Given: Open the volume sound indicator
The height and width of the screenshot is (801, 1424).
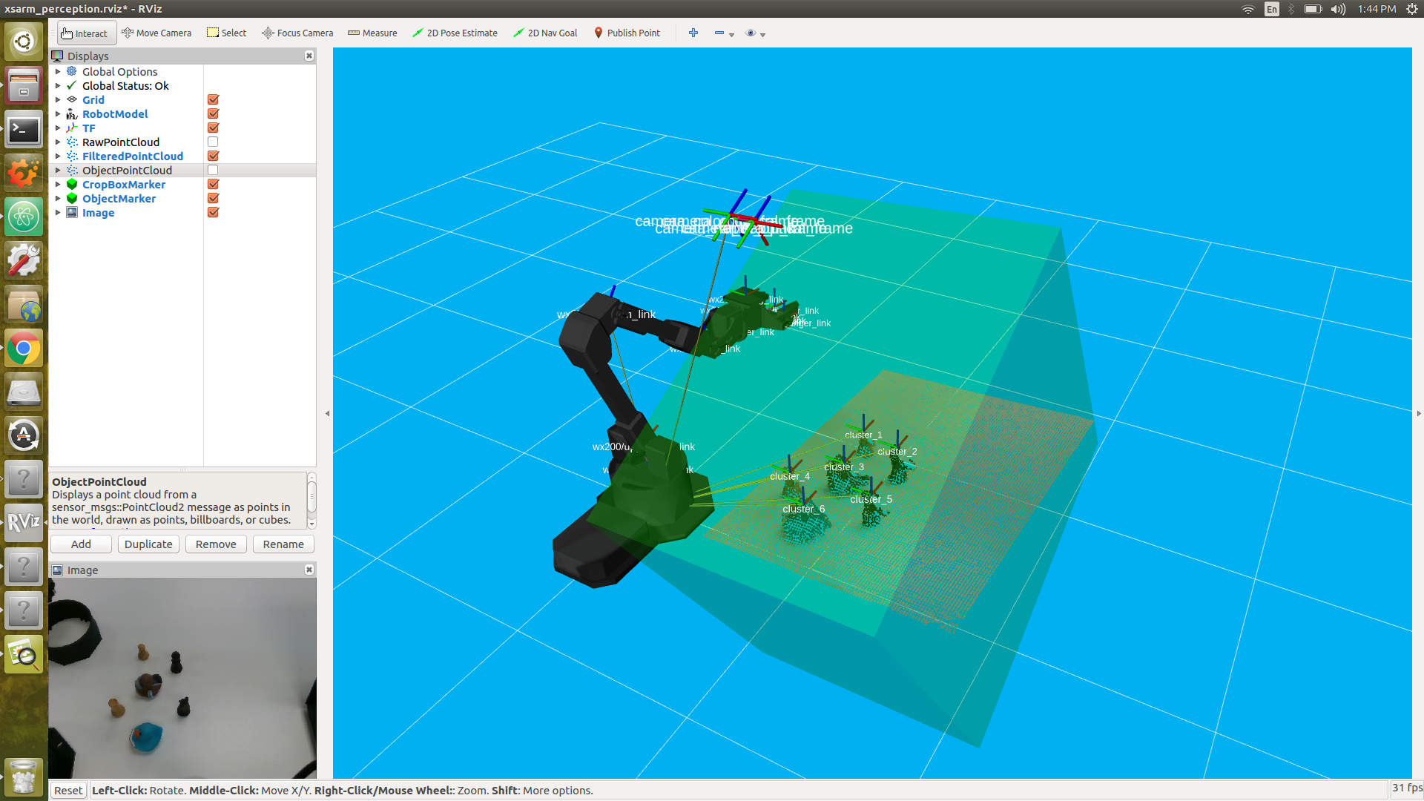Looking at the screenshot, I should point(1338,9).
